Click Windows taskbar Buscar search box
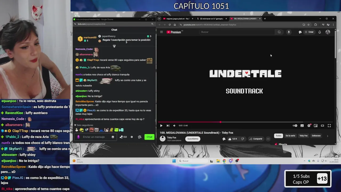 [x=193, y=161]
